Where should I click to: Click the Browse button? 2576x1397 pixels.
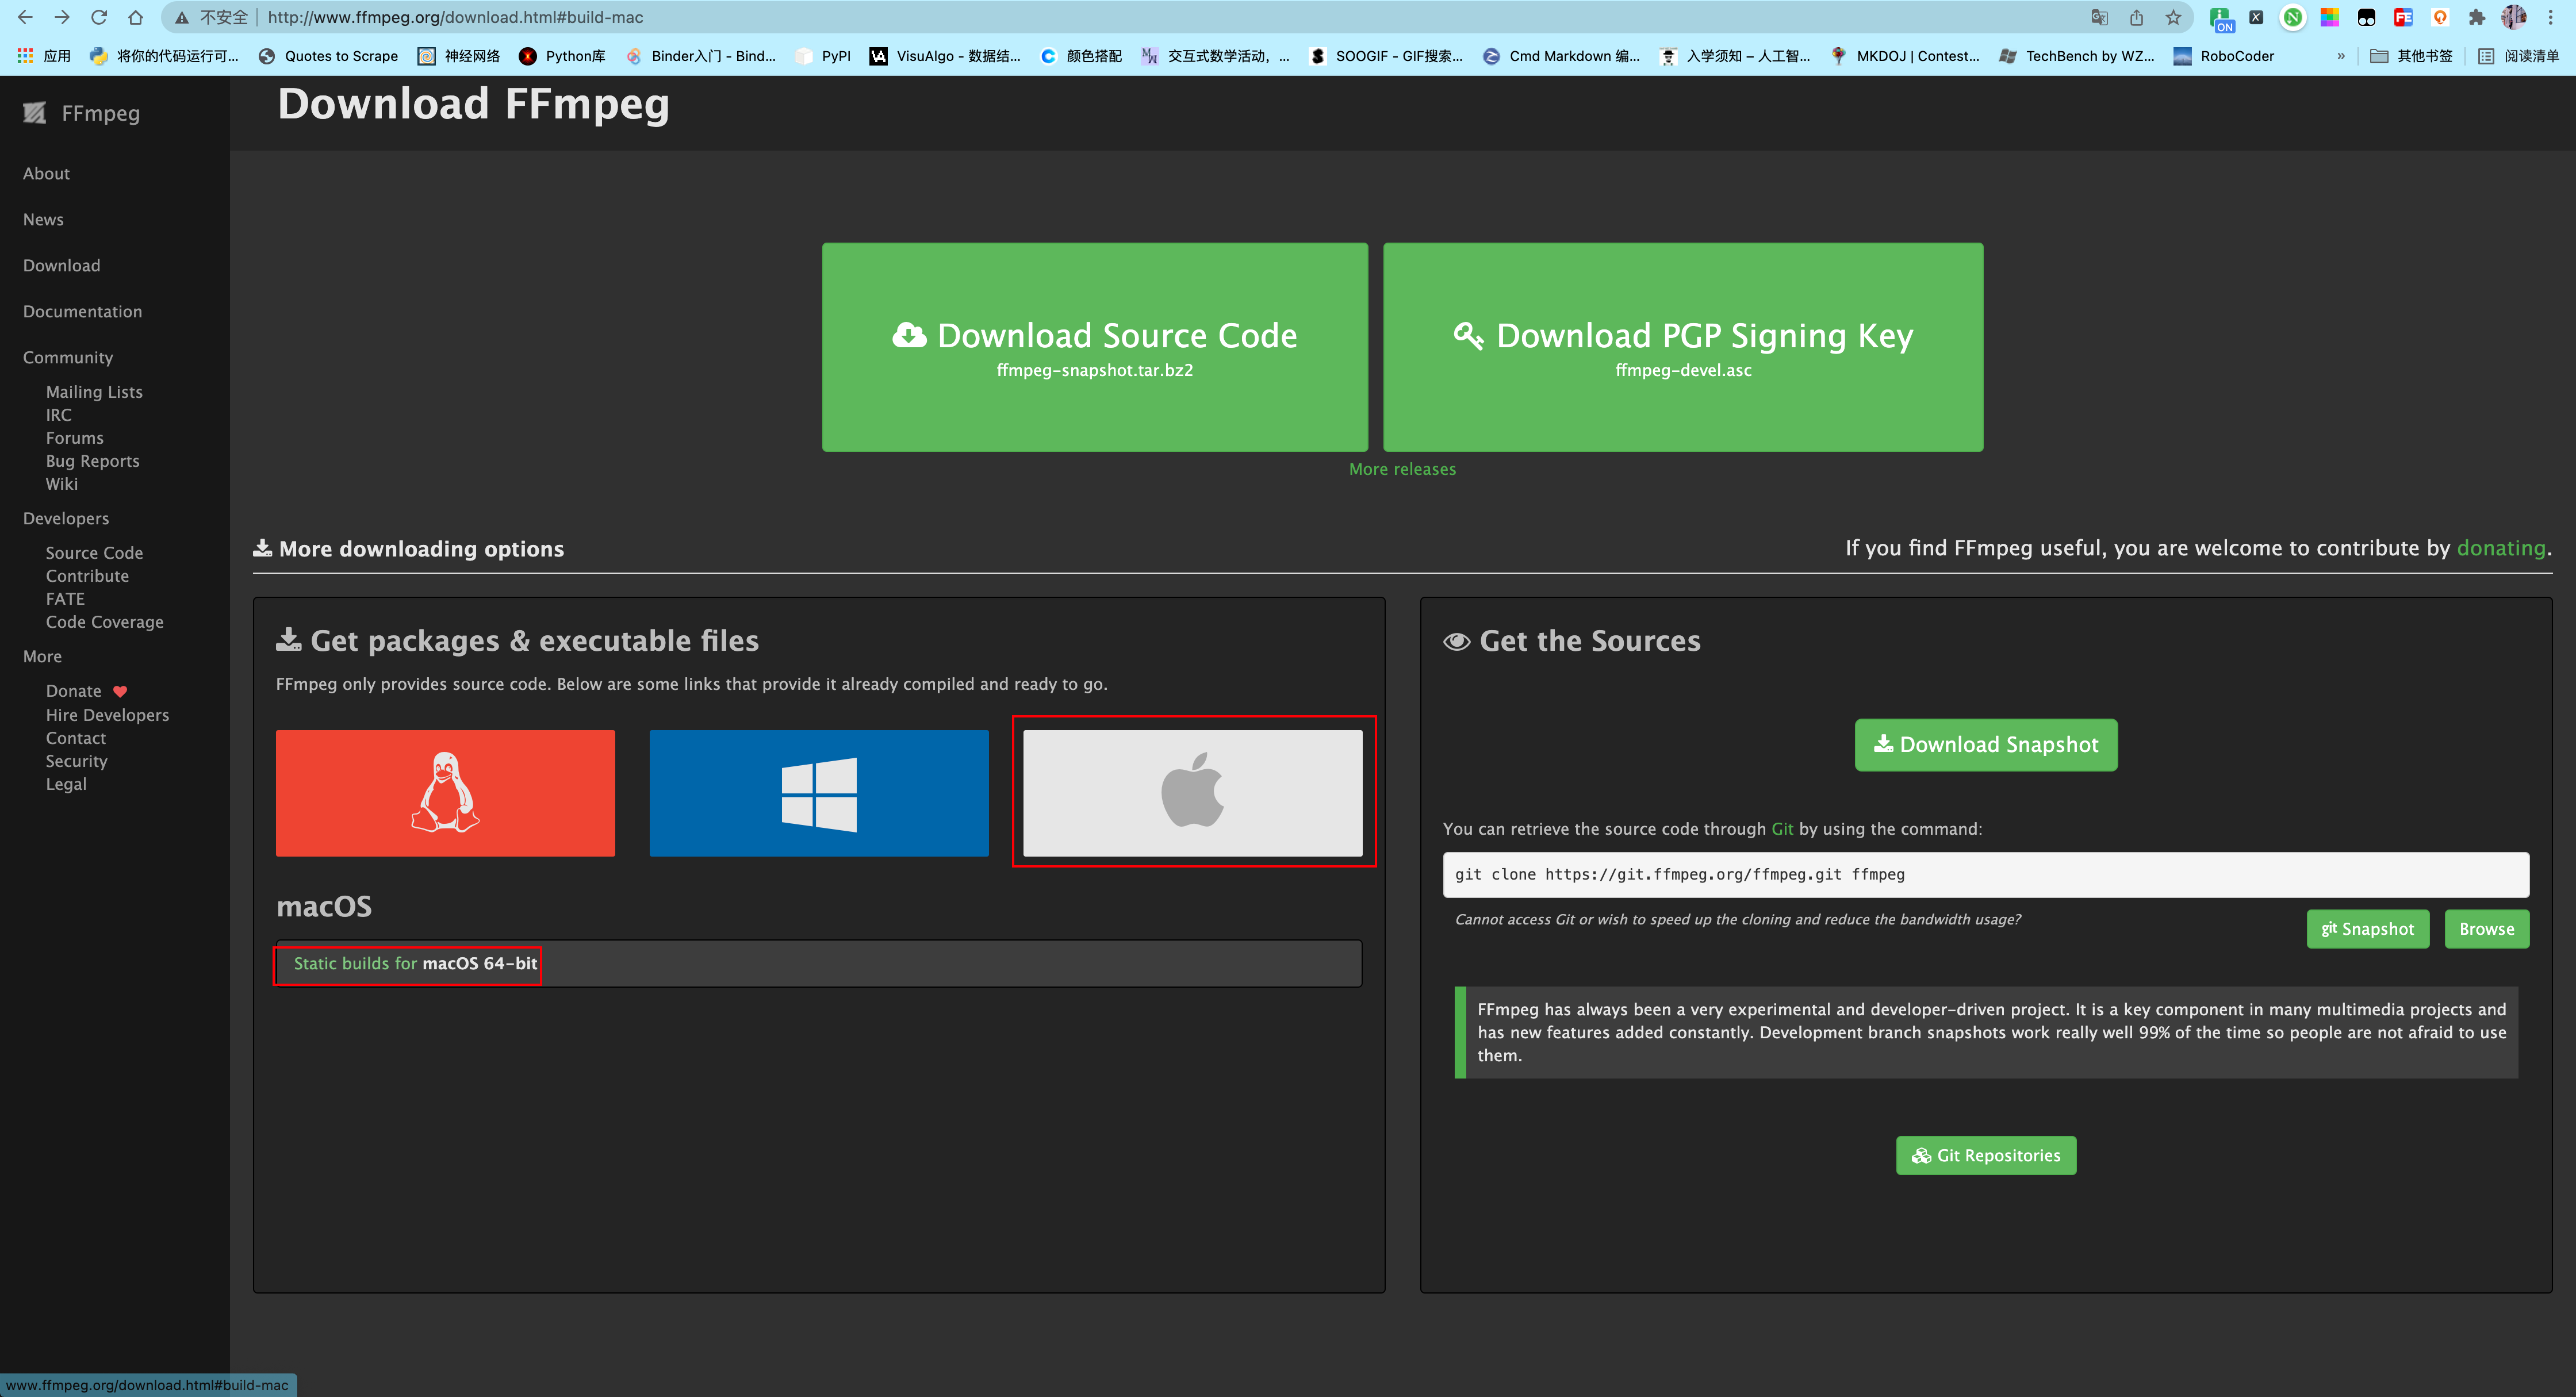[x=2487, y=929]
